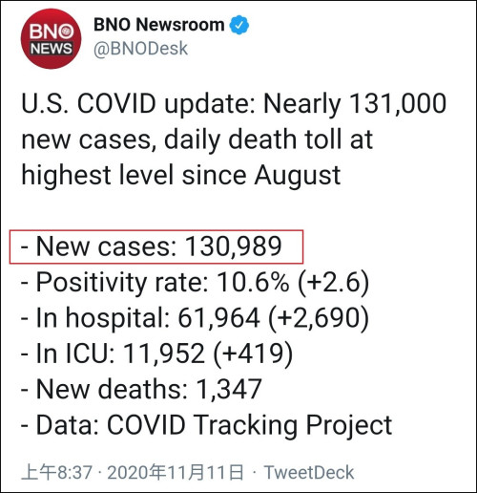477x493 pixels.
Task: Click the (+2,690) hospital change figure
Action: (319, 318)
